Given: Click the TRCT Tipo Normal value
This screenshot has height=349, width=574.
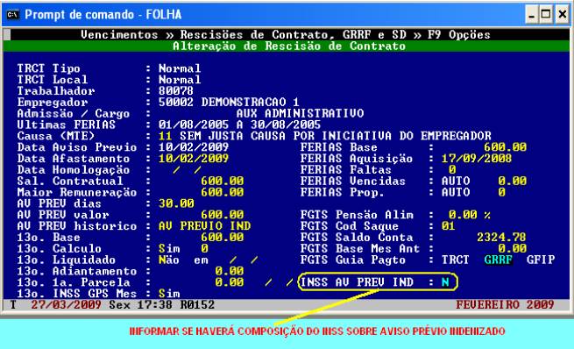Looking at the screenshot, I should click(x=180, y=68).
